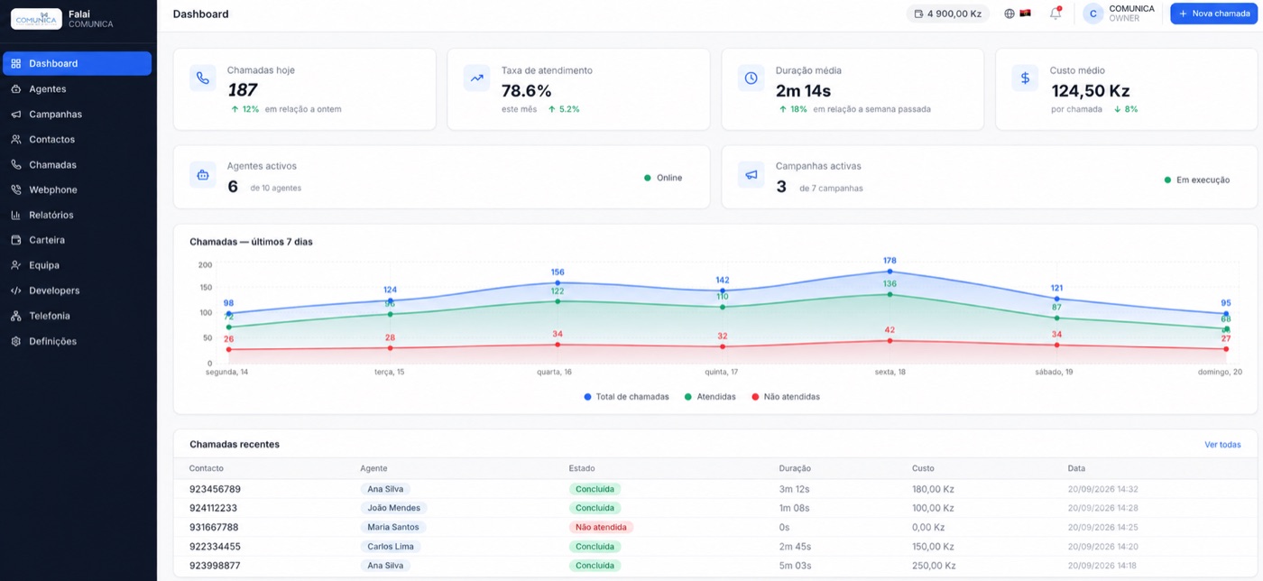Click the user avatar letter C
Image resolution: width=1263 pixels, height=581 pixels.
pyautogui.click(x=1093, y=14)
